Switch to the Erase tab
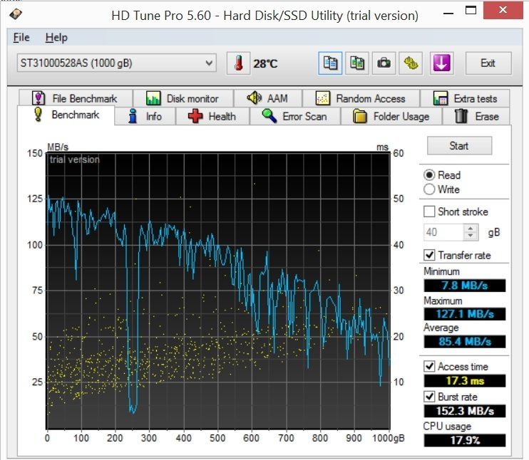This screenshot has height=460, width=529. 476,116
